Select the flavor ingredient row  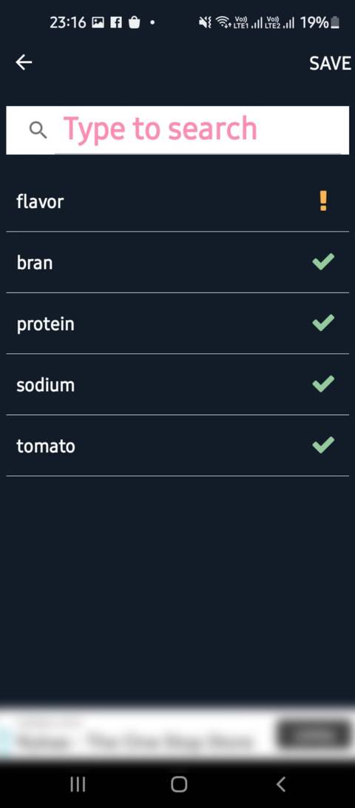[177, 201]
